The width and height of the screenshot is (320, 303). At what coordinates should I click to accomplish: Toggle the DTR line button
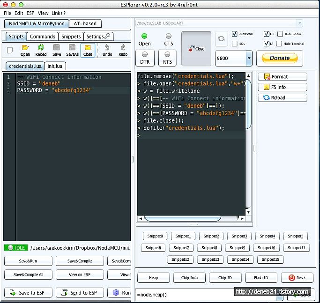[x=145, y=58]
